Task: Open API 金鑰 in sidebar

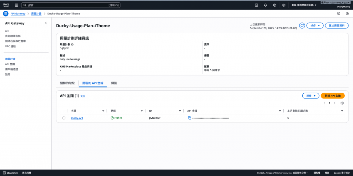Action: [x=10, y=64]
